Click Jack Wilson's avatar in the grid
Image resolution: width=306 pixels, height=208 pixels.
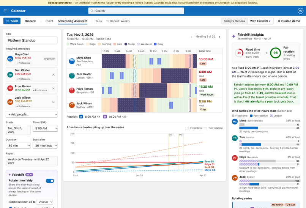tap(72, 105)
